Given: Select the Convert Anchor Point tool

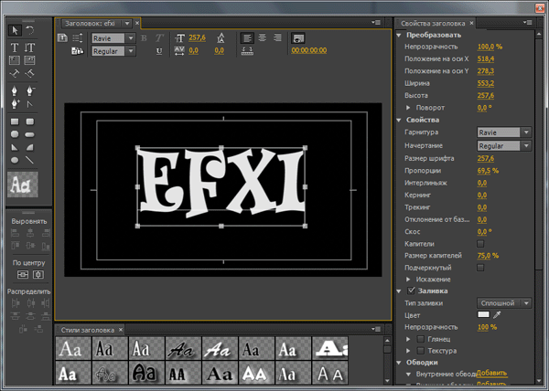Looking at the screenshot, I should (x=30, y=104).
